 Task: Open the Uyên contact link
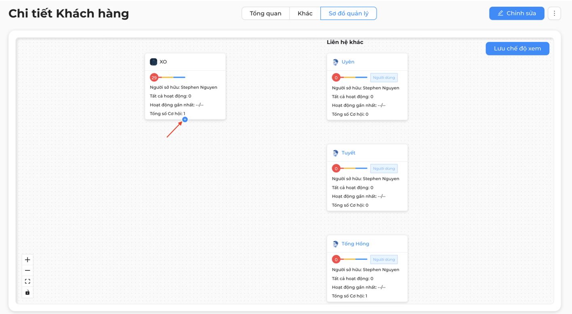[x=348, y=62]
